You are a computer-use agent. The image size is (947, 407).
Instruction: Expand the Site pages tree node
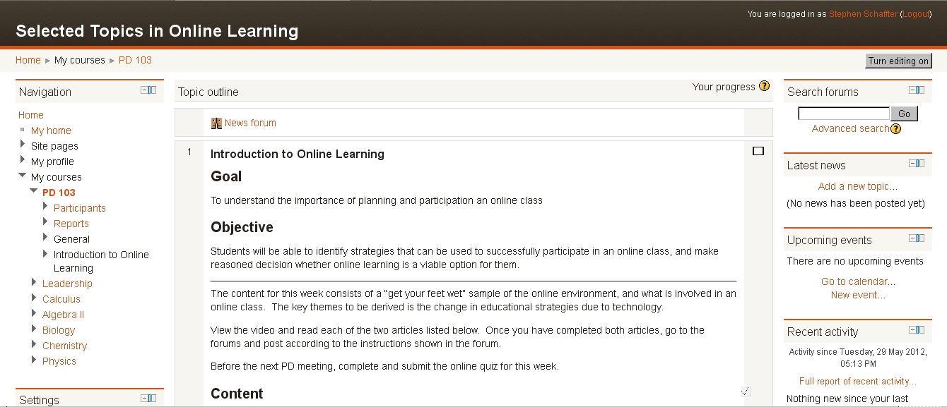(23, 145)
